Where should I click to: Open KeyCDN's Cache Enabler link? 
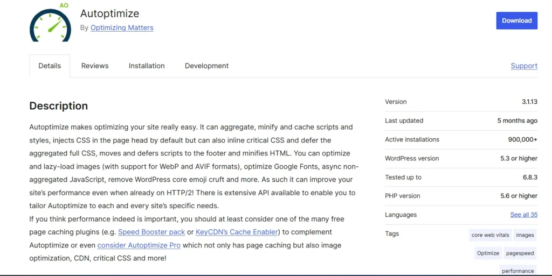click(237, 232)
